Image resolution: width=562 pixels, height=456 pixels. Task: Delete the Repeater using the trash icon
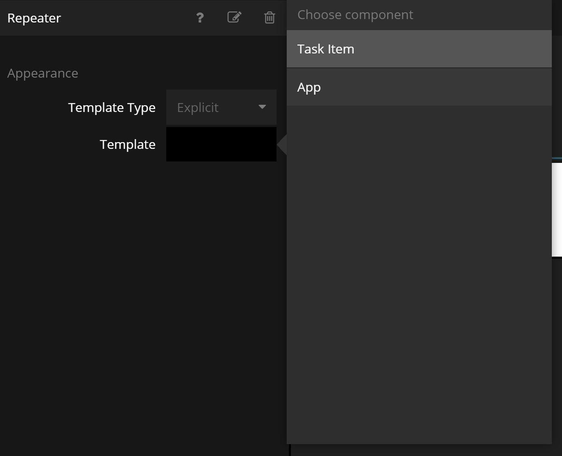(x=269, y=18)
